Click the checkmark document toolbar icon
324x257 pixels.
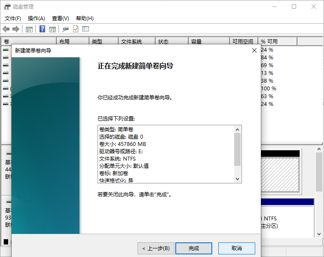pyautogui.click(x=76, y=29)
